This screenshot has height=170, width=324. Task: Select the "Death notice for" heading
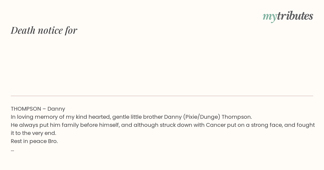coord(44,30)
